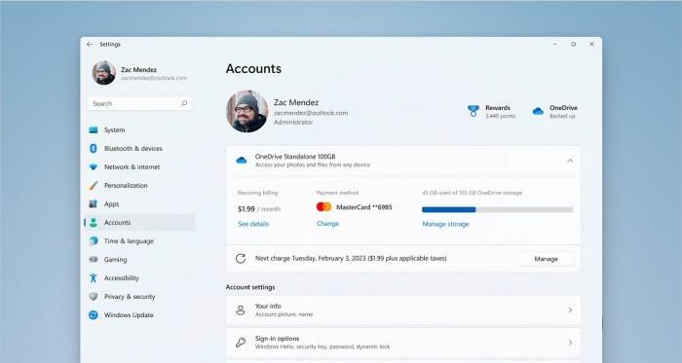Click the Manage button for next charge
Viewport: 682px width, 363px height.
coord(546,259)
